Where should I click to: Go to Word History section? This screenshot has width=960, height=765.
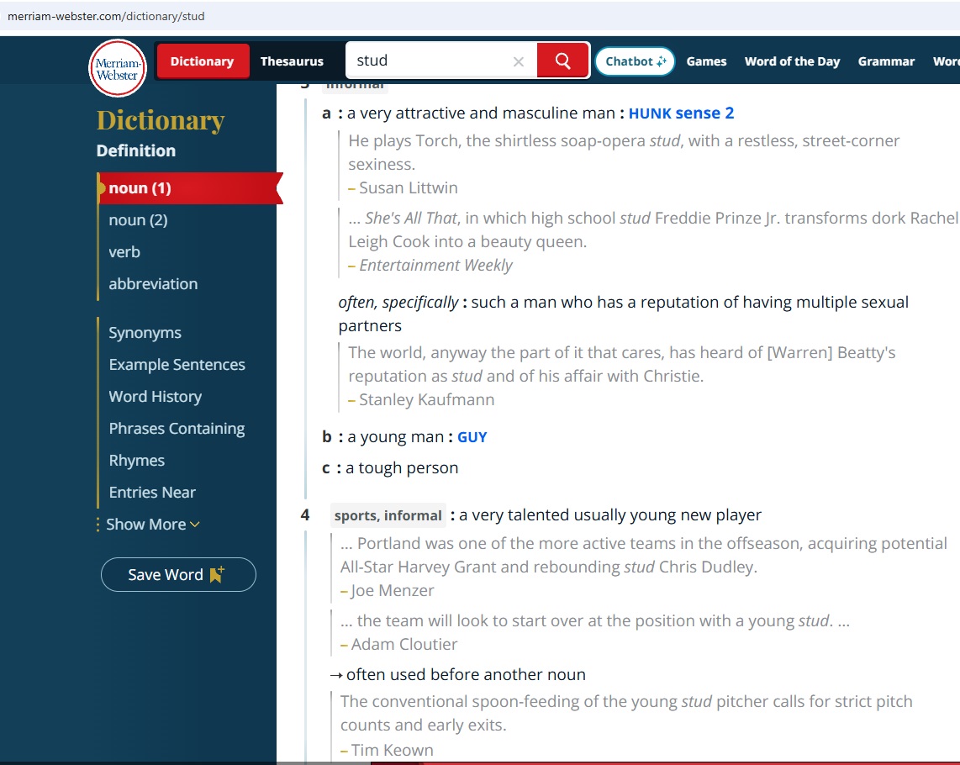pos(155,396)
